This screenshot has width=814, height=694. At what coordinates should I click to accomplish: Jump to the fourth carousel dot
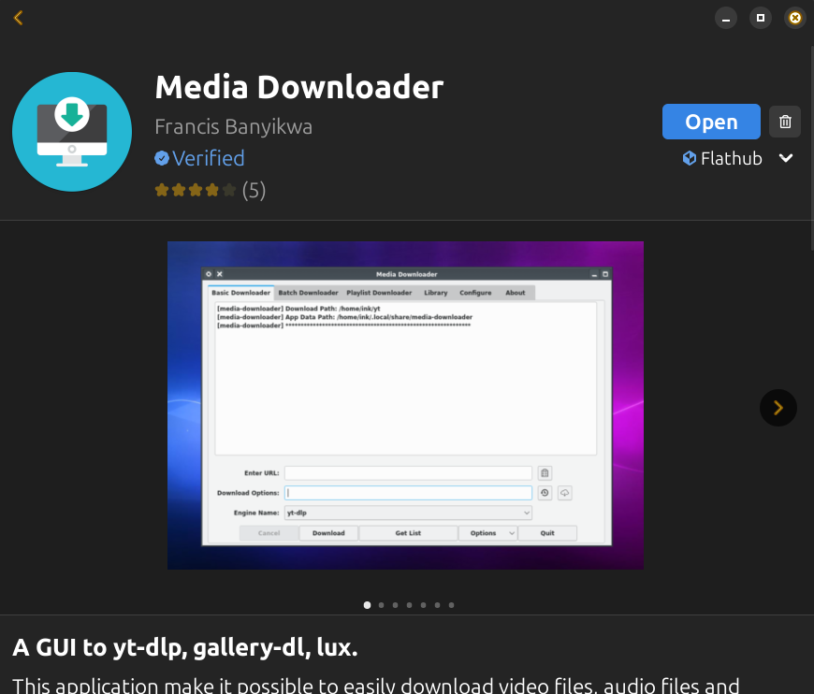[410, 605]
